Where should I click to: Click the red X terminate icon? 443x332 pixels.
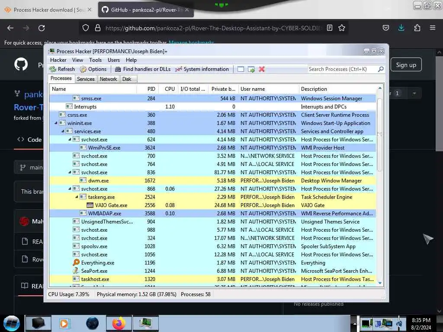click(262, 69)
